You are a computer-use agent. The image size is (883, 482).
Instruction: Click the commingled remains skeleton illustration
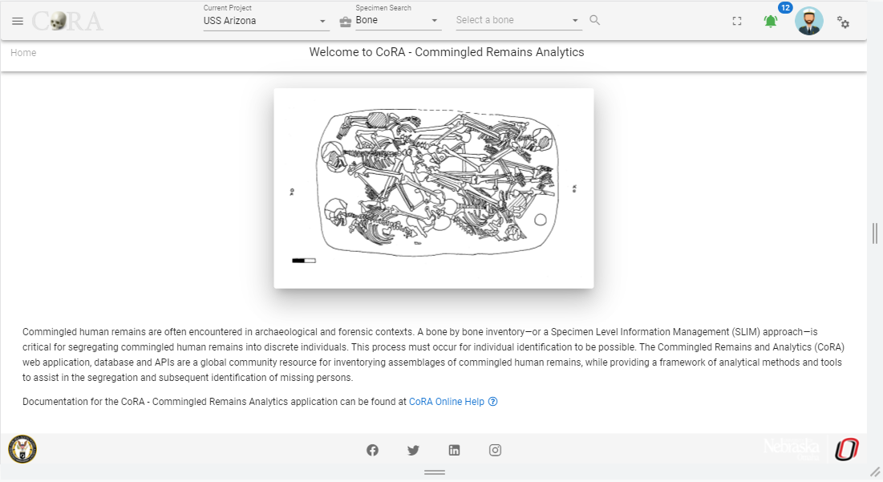point(434,188)
